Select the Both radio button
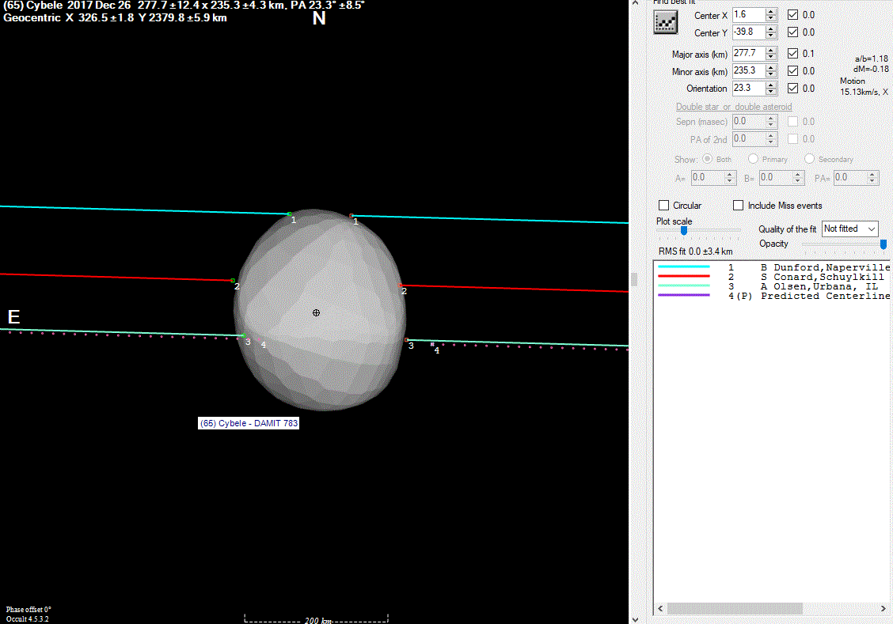The width and height of the screenshot is (893, 624). pyautogui.click(x=707, y=159)
